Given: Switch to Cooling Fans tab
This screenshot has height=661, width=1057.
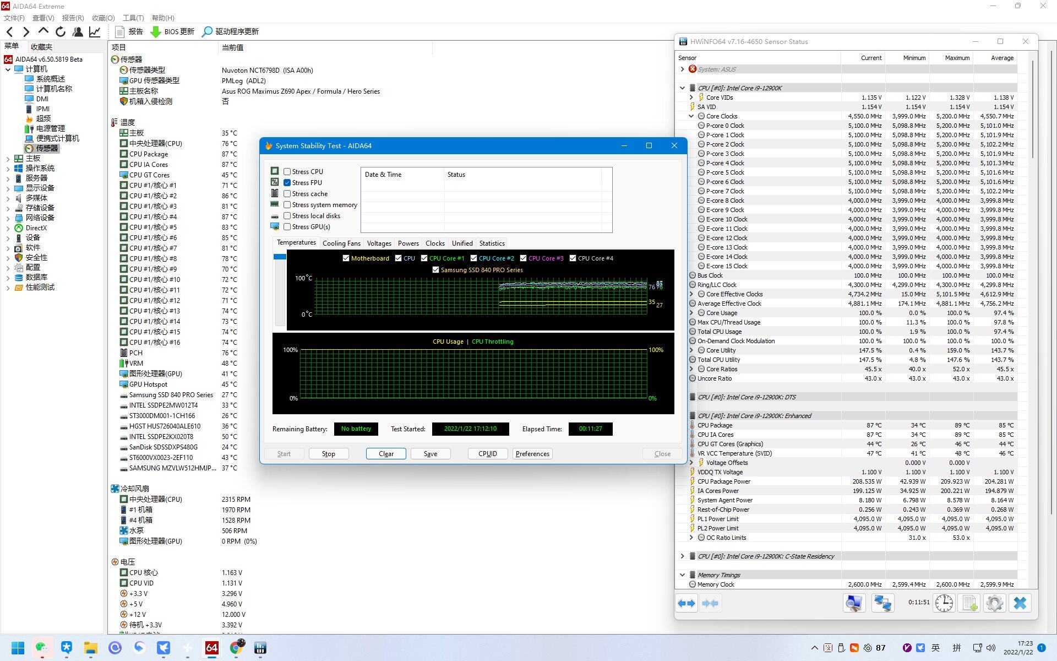Looking at the screenshot, I should [341, 243].
